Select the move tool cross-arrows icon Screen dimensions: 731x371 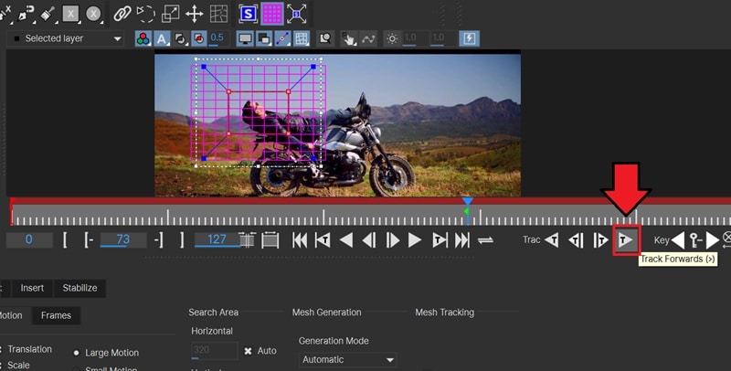click(195, 14)
